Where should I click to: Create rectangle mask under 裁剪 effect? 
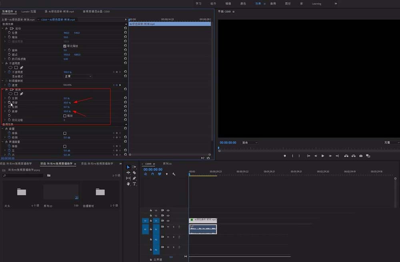(16, 94)
